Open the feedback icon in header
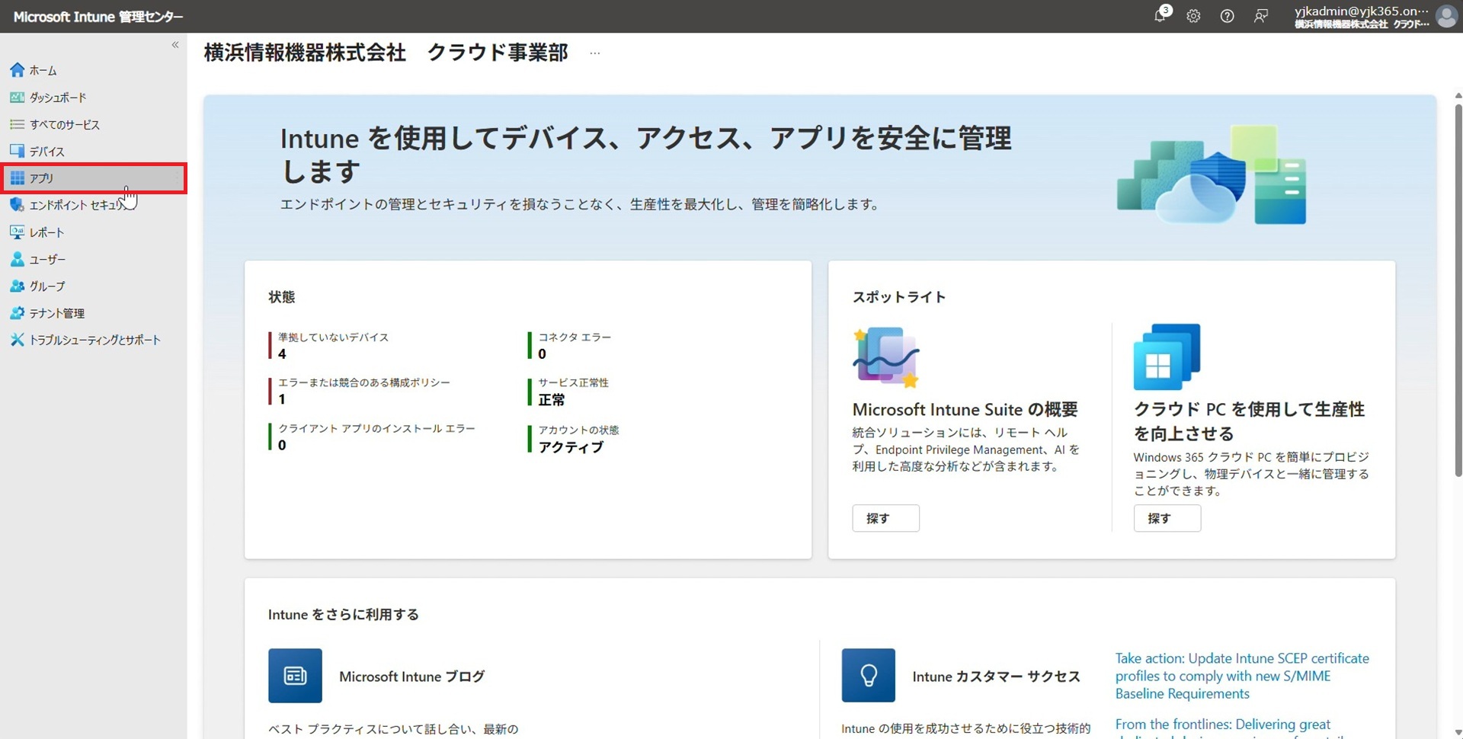1463x739 pixels. click(1261, 16)
